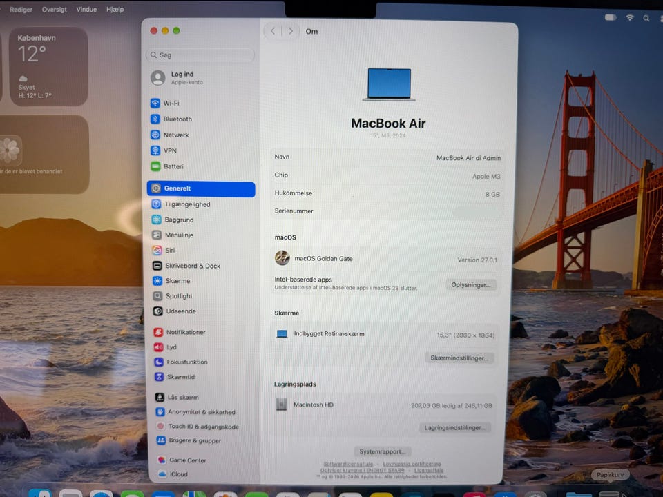This screenshot has height=497, width=663.
Task: Select the highlighted Generelt sidebar item
Action: pyautogui.click(x=201, y=188)
